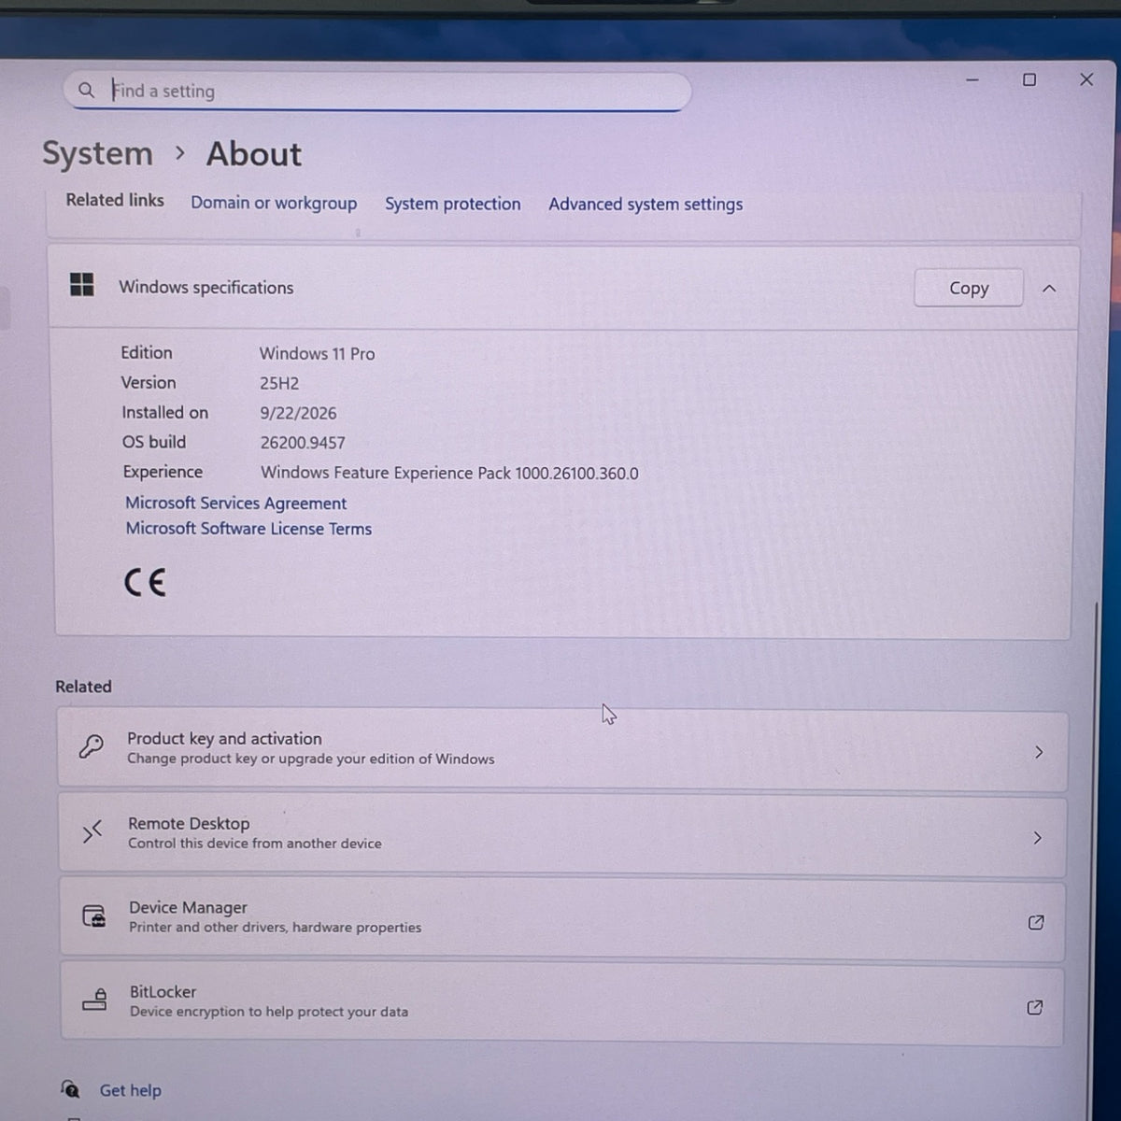Select the 25H2 version value
Screen dimensions: 1121x1121
coord(279,383)
